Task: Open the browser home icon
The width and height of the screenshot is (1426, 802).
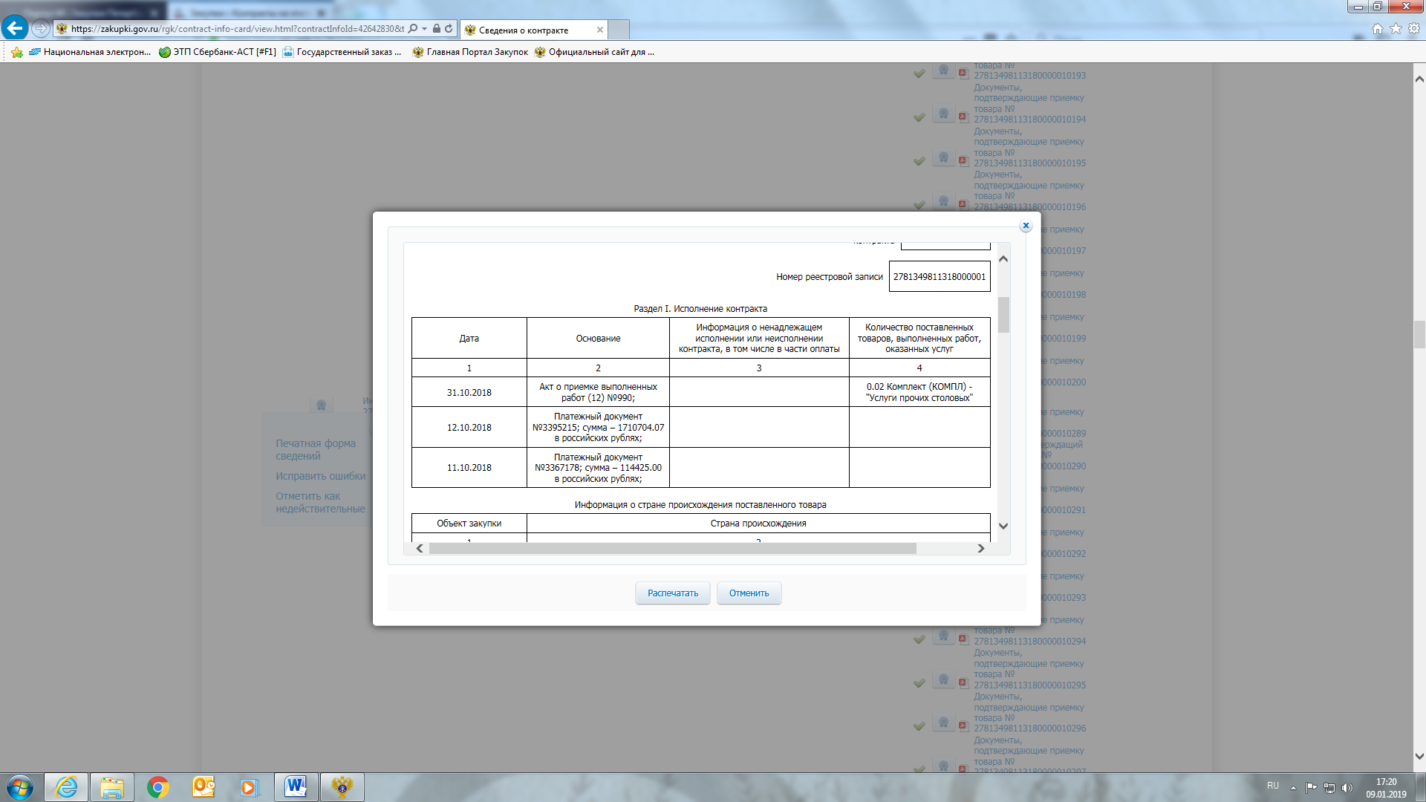Action: pos(1377,29)
